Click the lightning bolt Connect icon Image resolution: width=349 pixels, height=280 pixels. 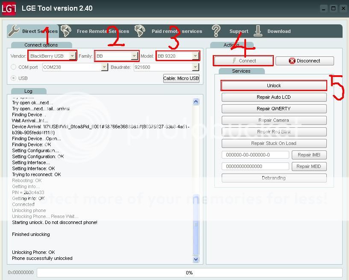point(234,61)
